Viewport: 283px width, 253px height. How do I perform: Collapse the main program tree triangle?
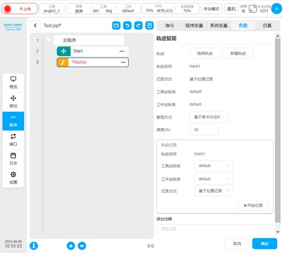click(49, 40)
